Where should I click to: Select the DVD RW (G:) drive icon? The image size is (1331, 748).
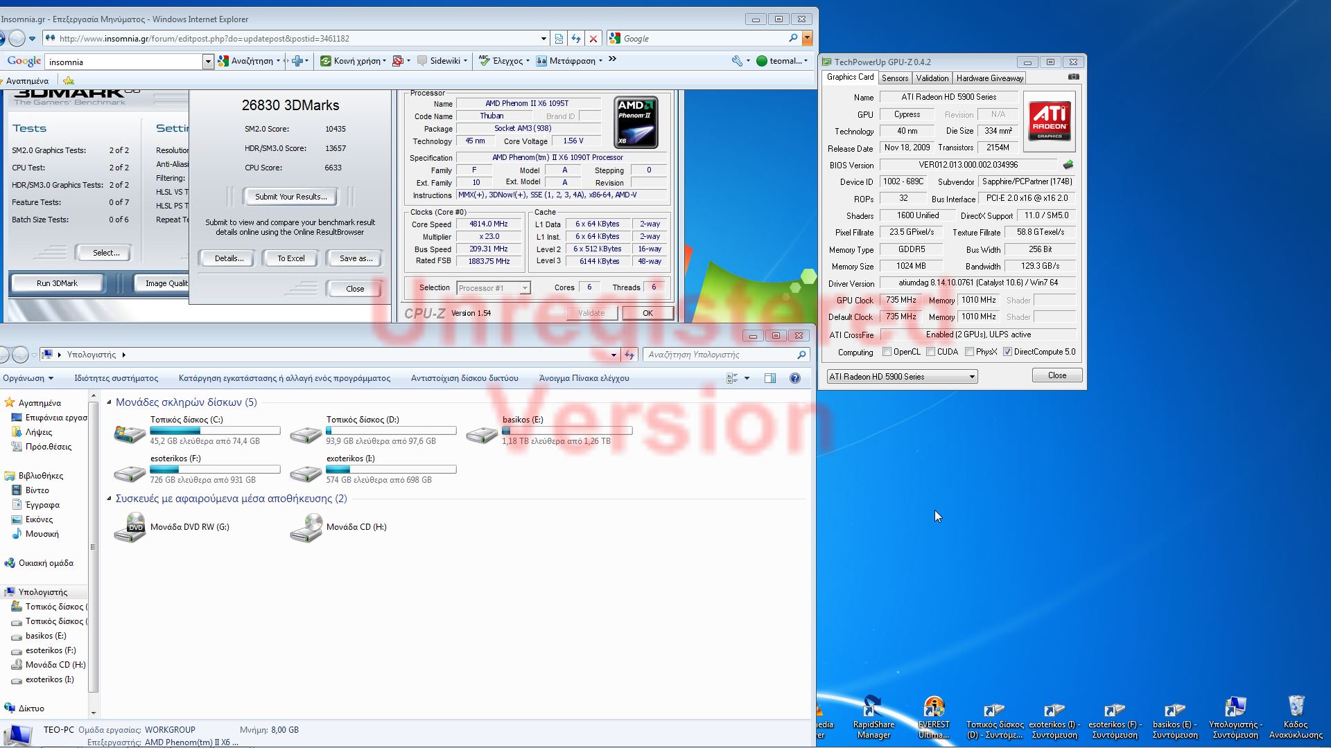(x=130, y=527)
